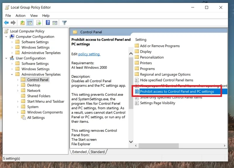Expand the Windows Components tree node
Image resolution: width=234 pixels, height=168 pixels.
point(18,112)
